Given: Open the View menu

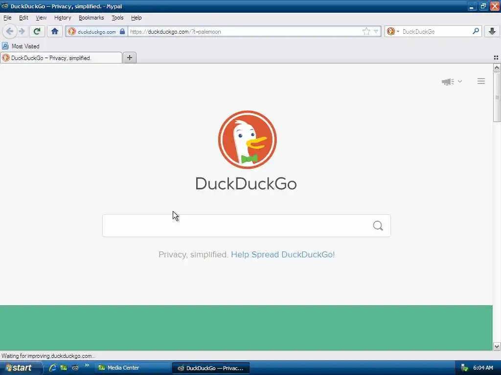Looking at the screenshot, I should (x=41, y=18).
